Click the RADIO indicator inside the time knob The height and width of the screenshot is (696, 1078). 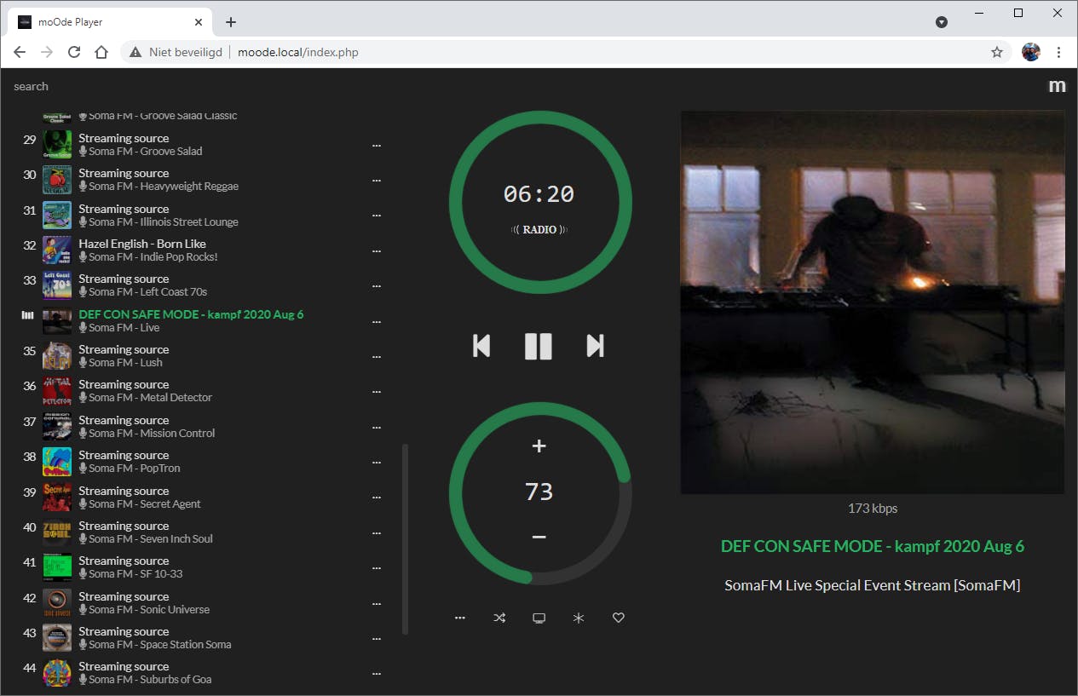click(539, 228)
